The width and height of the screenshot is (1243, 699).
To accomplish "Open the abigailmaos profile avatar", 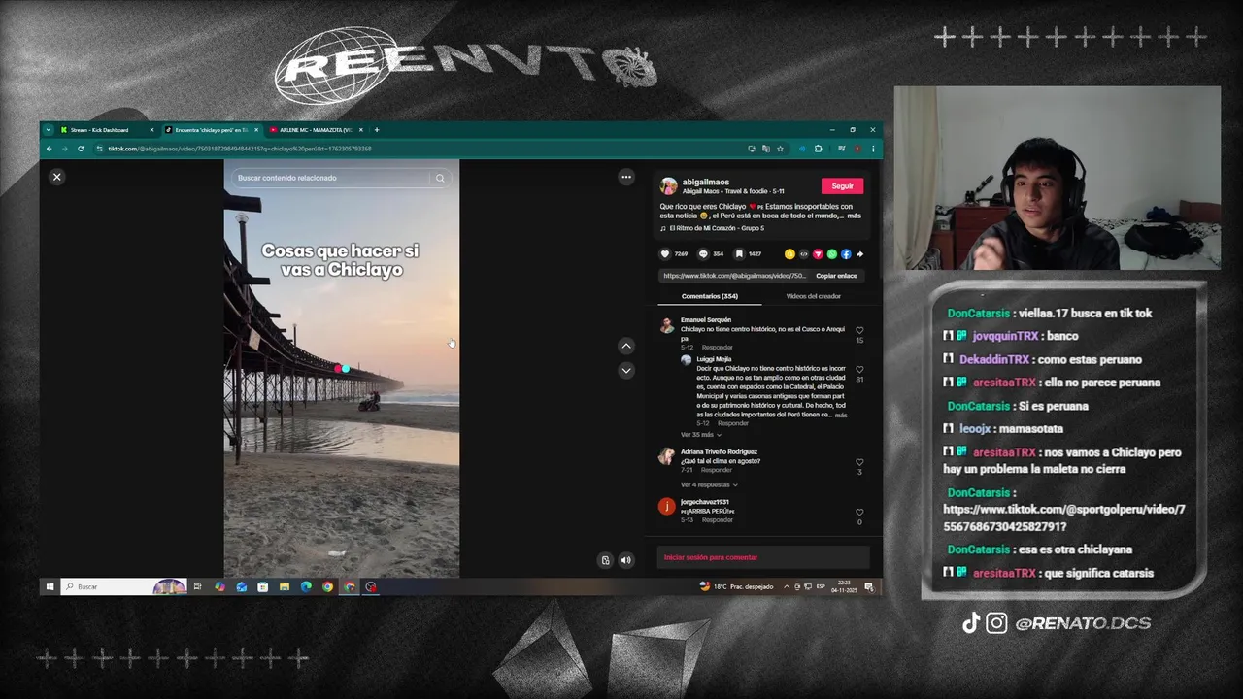I will (668, 186).
